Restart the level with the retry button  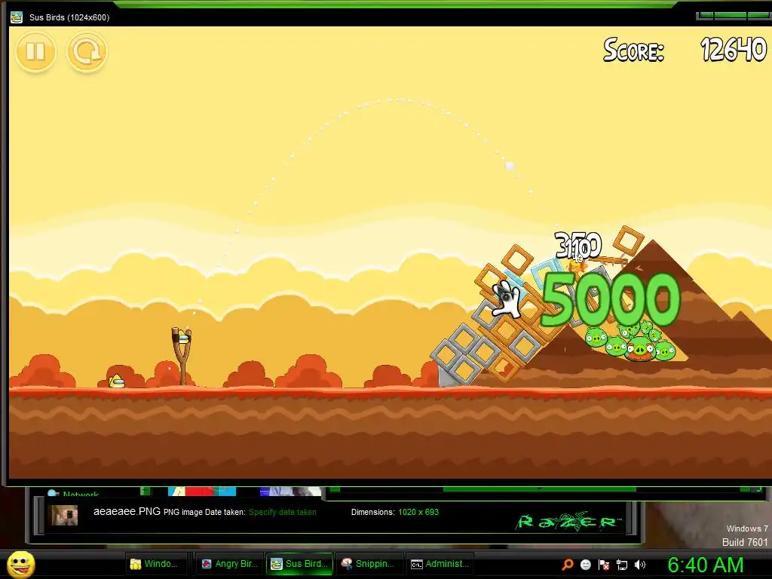click(x=87, y=51)
